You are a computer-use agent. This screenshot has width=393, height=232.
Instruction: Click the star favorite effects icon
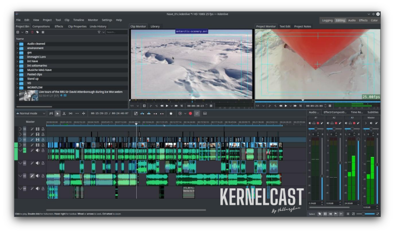coord(171,113)
